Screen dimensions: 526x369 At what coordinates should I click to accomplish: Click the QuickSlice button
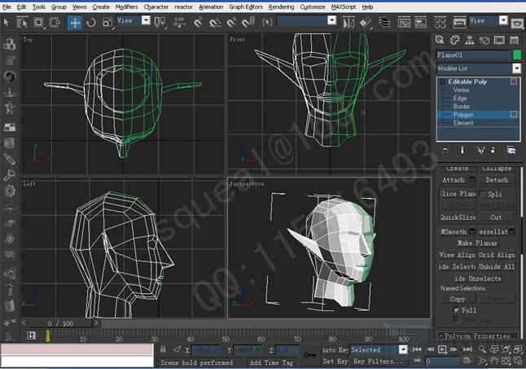(458, 217)
